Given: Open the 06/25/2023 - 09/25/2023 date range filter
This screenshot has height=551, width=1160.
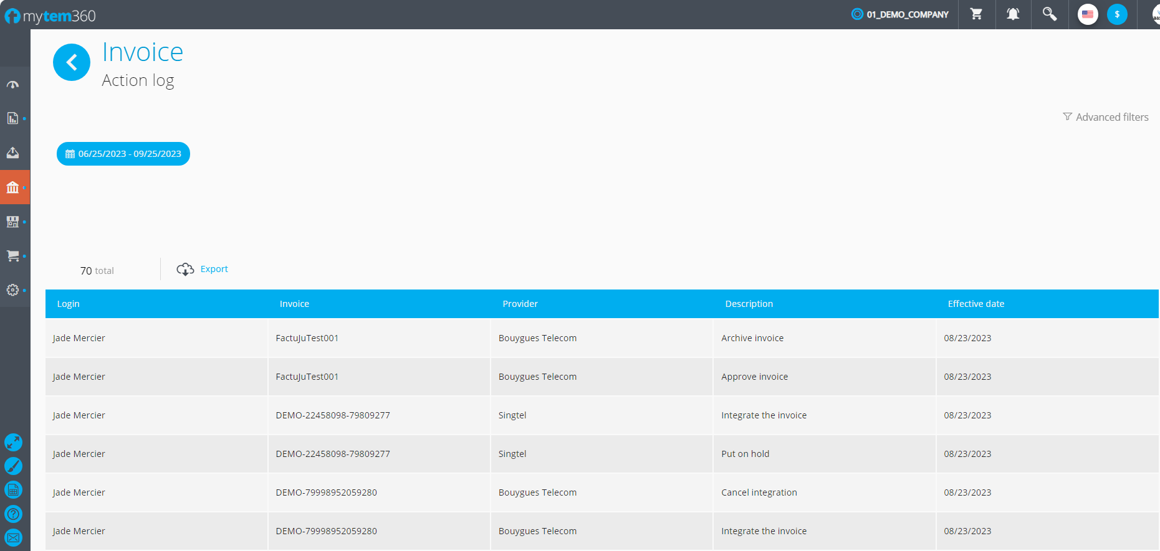Looking at the screenshot, I should 123,154.
